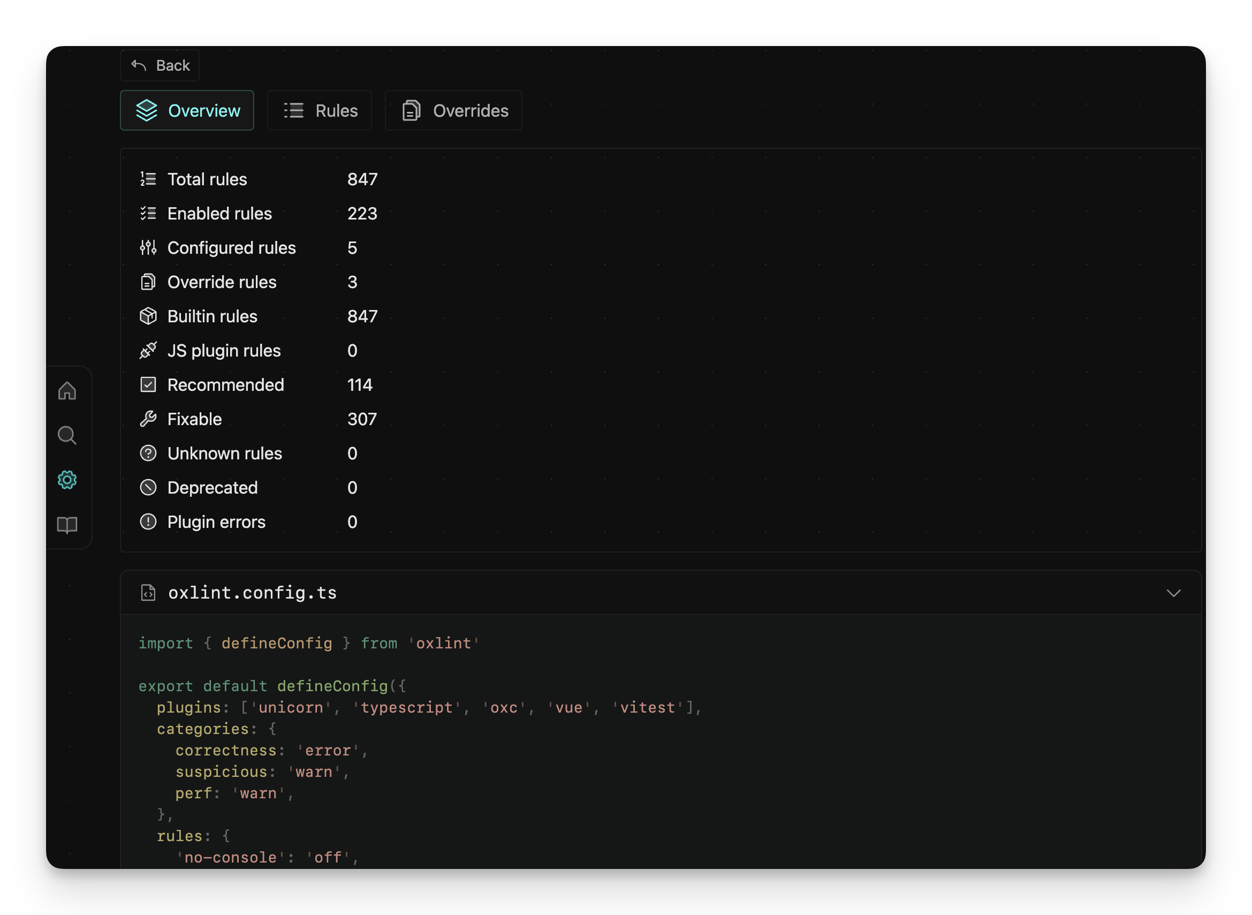Open docs via the book sidebar icon
Screen dimensions: 1252x915
[x=67, y=525]
